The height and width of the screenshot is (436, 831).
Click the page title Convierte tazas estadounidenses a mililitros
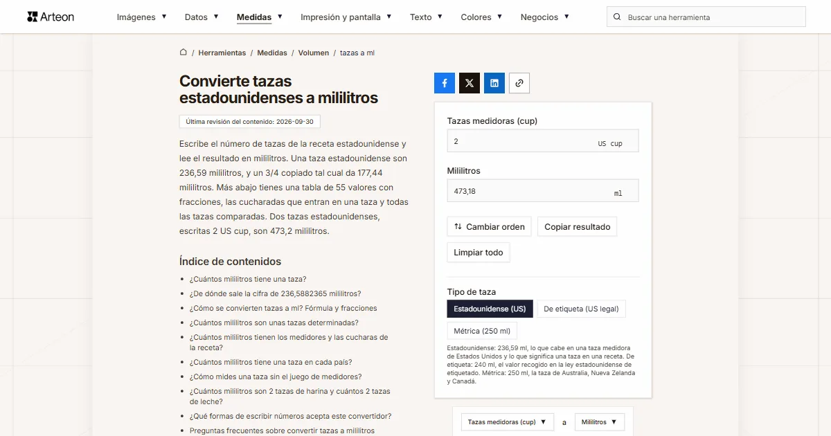[x=278, y=90]
